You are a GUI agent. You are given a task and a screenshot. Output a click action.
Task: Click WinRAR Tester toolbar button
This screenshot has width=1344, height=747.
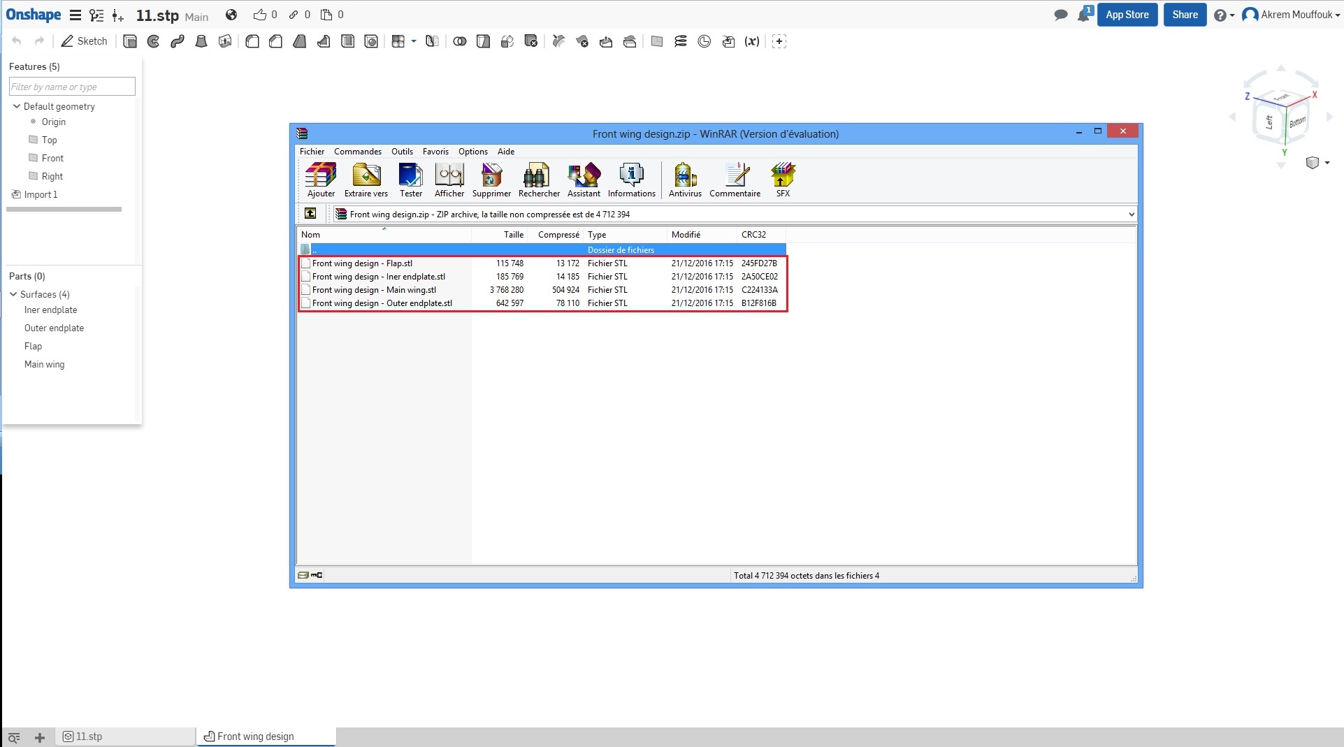coord(411,180)
